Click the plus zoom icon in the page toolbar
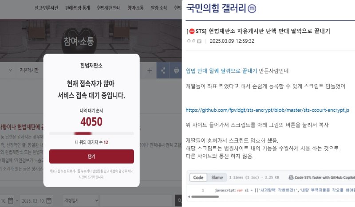 [x=150, y=71]
